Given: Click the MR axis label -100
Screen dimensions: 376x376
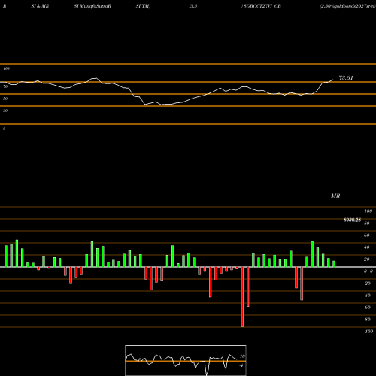Looking at the screenshot, I should pyautogui.click(x=368, y=332).
